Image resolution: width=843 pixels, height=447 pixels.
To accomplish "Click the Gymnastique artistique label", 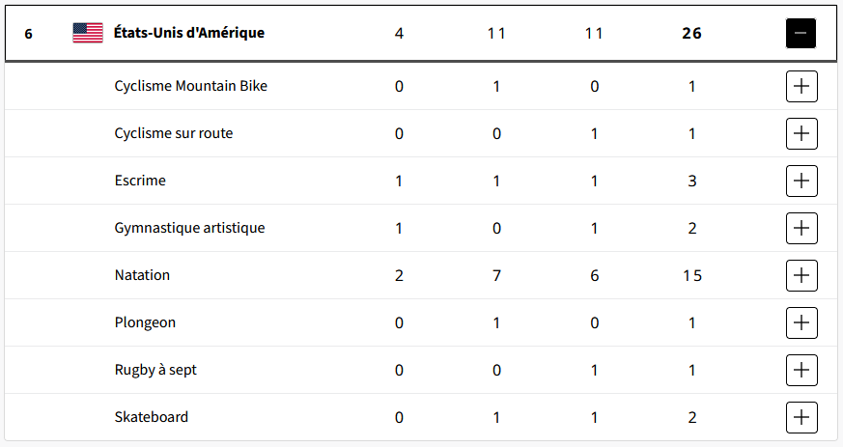I will coord(189,228).
